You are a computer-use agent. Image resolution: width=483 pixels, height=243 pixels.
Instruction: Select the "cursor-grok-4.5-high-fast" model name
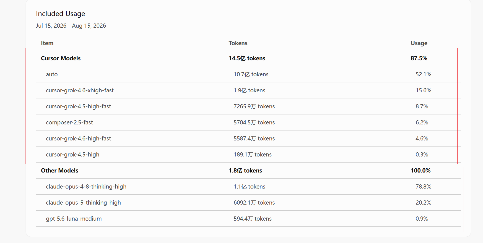pyautogui.click(x=78, y=106)
